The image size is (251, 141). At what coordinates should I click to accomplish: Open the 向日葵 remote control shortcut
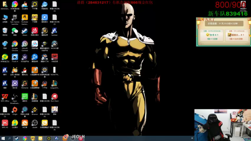coord(25,124)
